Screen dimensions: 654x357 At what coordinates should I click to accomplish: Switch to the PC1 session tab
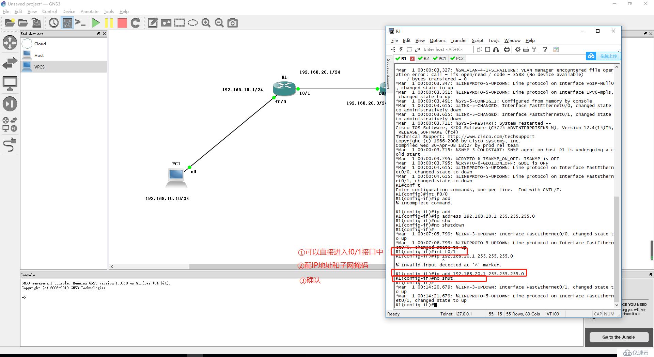click(439, 58)
